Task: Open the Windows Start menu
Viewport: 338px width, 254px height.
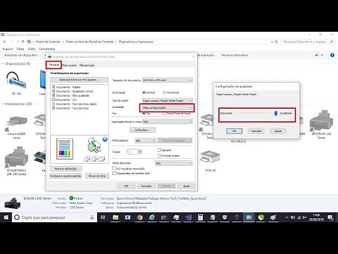Action: tap(6, 217)
